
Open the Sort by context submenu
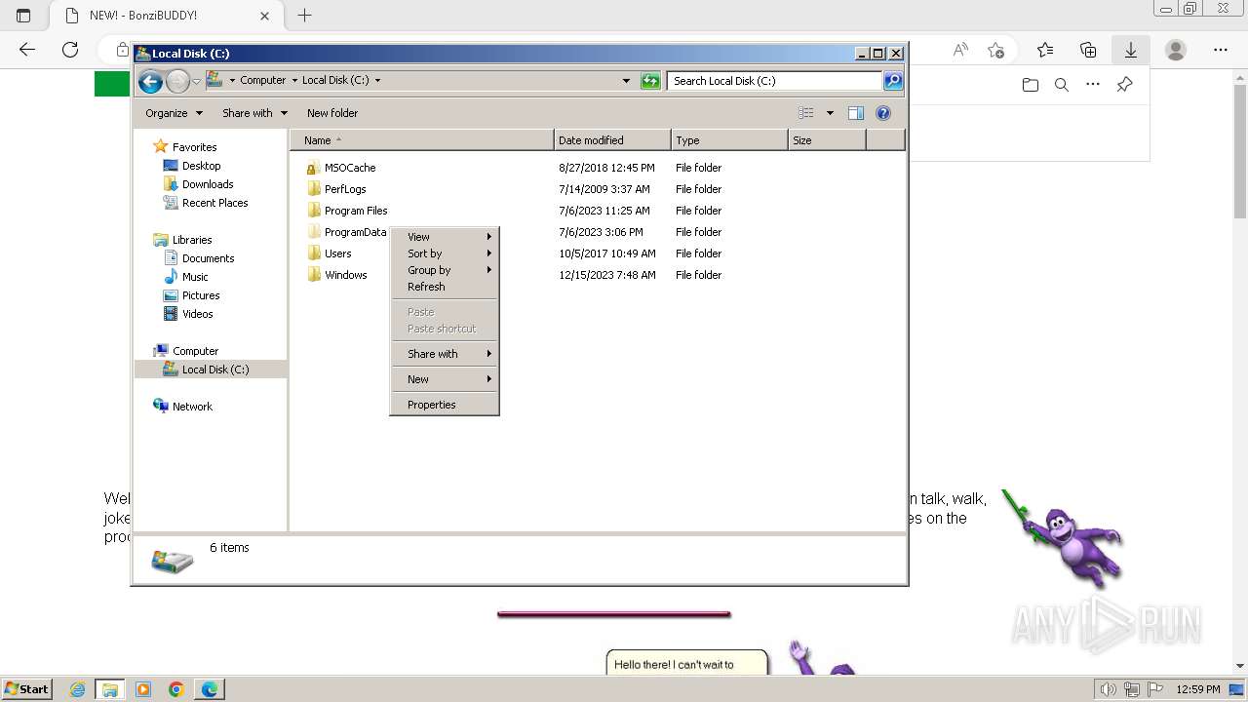[x=445, y=253]
